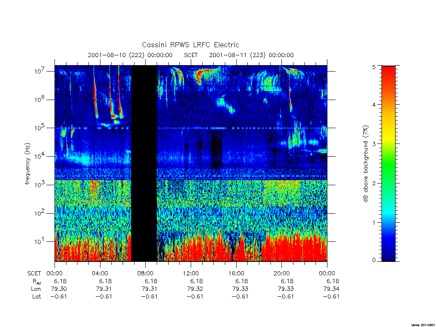Click the 10^3 frequency tick label
The height and width of the screenshot is (327, 436).
tap(40, 185)
